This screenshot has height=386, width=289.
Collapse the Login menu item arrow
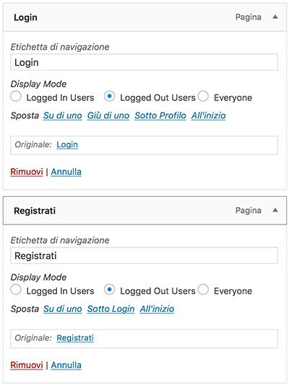click(275, 17)
